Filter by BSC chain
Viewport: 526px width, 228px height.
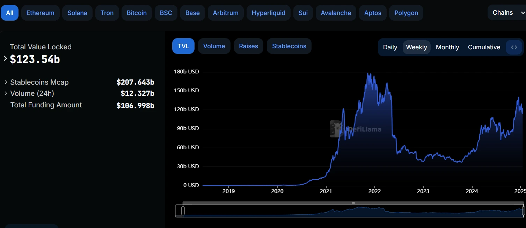tap(166, 13)
